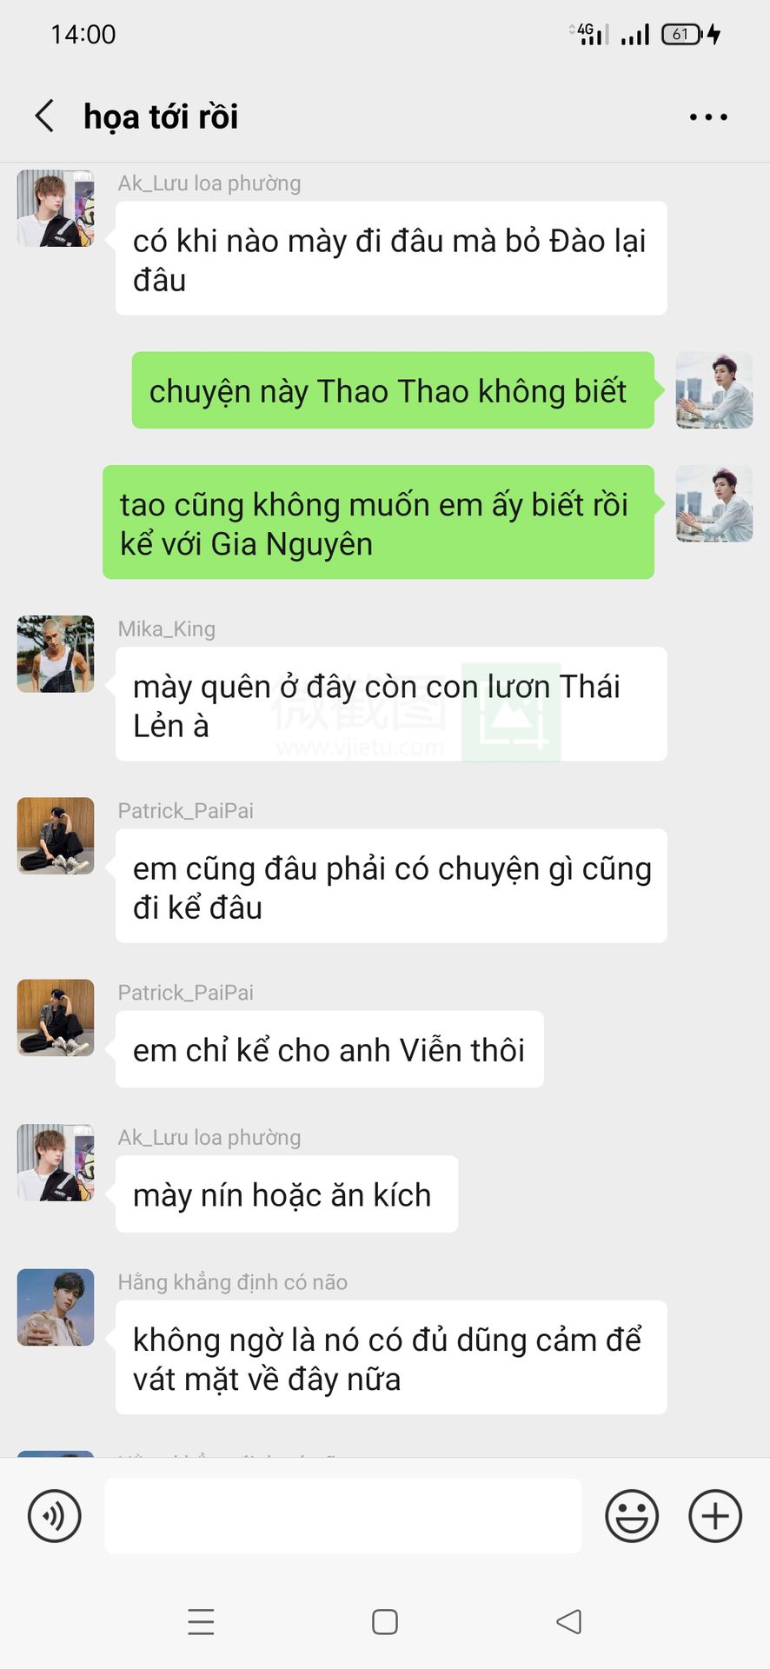Switch to voice message input

click(55, 1516)
